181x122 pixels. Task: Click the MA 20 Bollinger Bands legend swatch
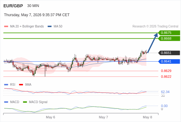6,27
